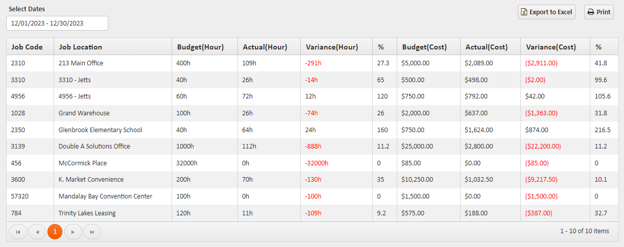Select the Glenbrook Elementary School row

pyautogui.click(x=100, y=130)
